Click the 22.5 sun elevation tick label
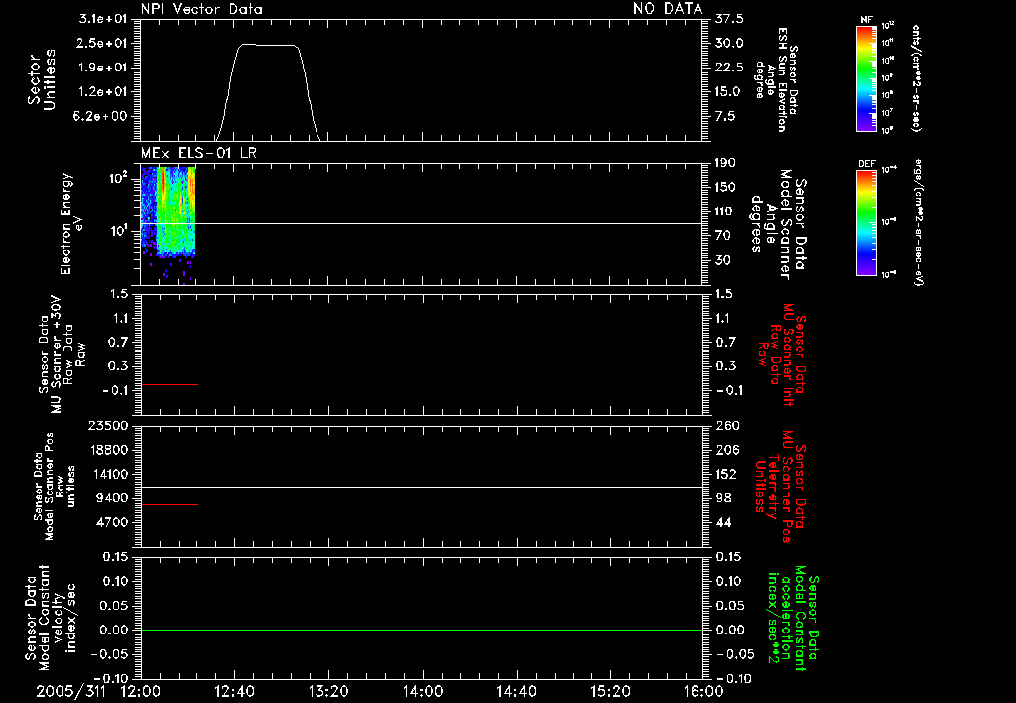 tap(729, 68)
